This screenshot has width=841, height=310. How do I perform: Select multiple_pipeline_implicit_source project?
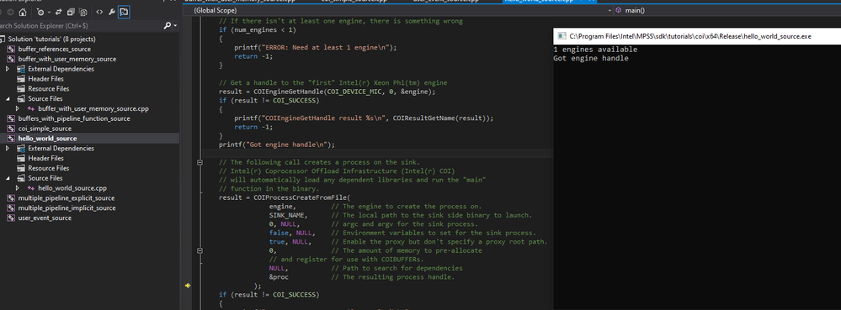point(67,208)
